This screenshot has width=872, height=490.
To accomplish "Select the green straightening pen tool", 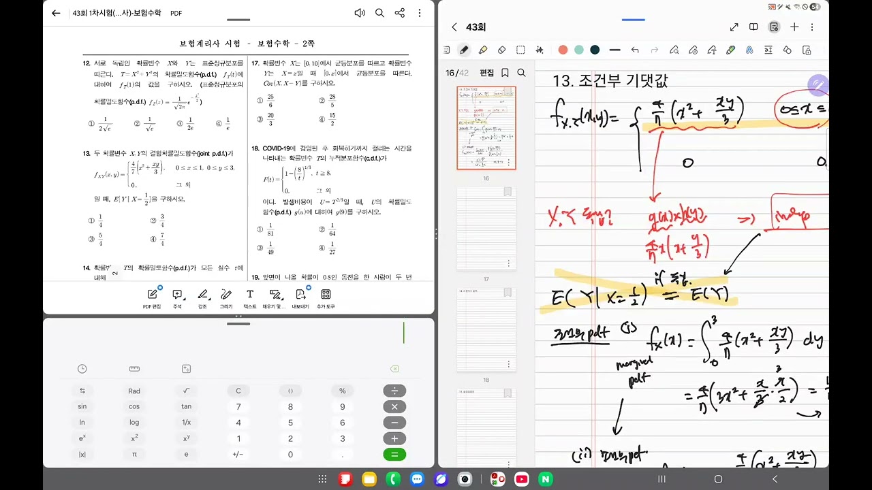I will coord(731,50).
